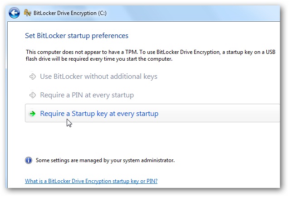Click blank dialog space below the startup options
The image size is (289, 197).
pyautogui.click(x=147, y=139)
